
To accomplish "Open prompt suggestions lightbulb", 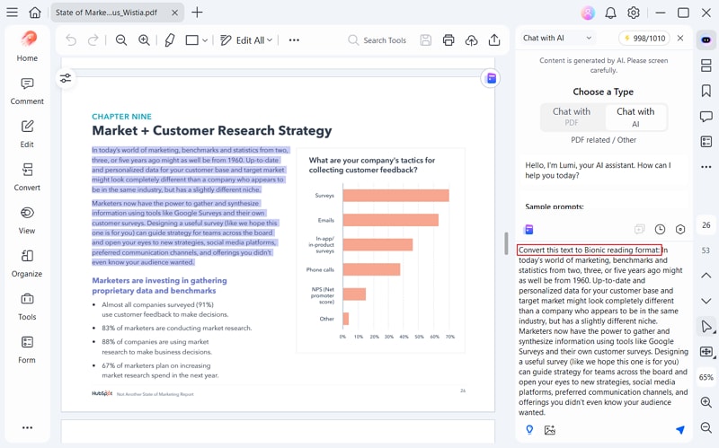I will pyautogui.click(x=529, y=430).
